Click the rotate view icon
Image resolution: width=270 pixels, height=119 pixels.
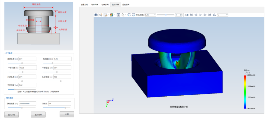(x=129, y=15)
